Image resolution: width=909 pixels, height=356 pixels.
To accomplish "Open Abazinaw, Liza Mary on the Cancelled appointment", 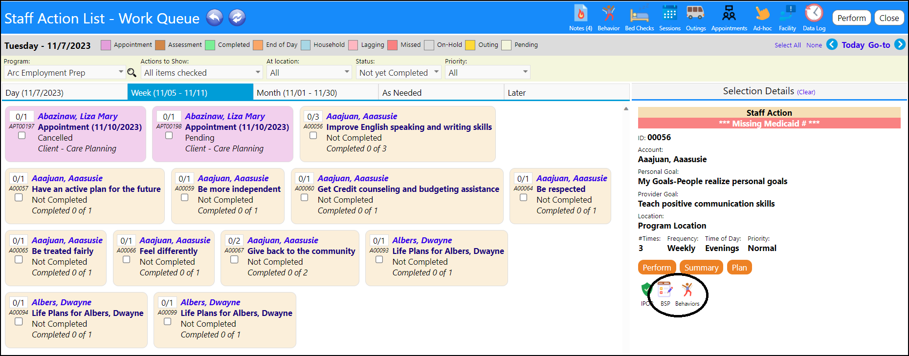I will point(78,116).
